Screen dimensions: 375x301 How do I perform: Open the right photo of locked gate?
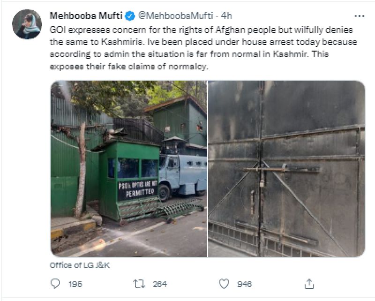pyautogui.click(x=286, y=168)
